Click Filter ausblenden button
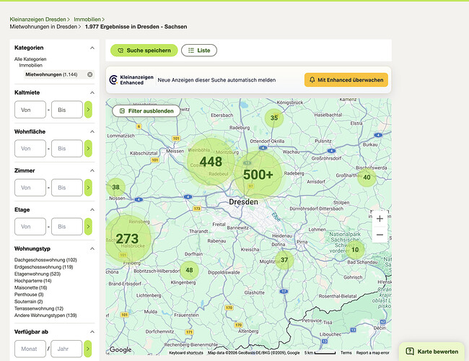Screen dimensions: 469x361 pyautogui.click(x=146, y=111)
